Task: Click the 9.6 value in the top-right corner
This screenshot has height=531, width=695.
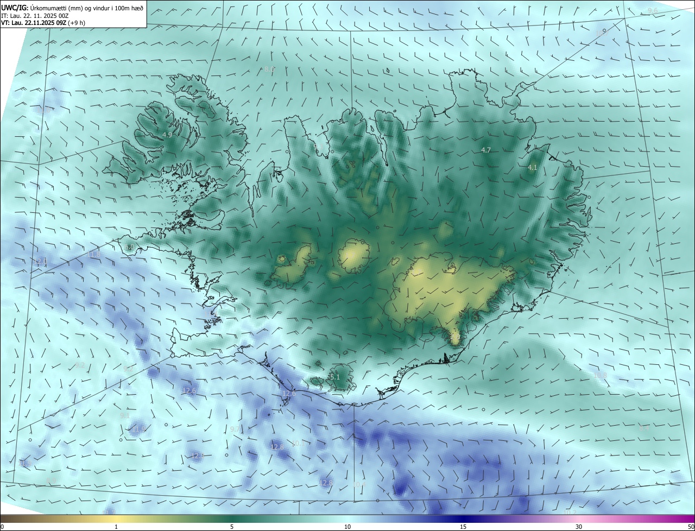Action: pos(653,11)
